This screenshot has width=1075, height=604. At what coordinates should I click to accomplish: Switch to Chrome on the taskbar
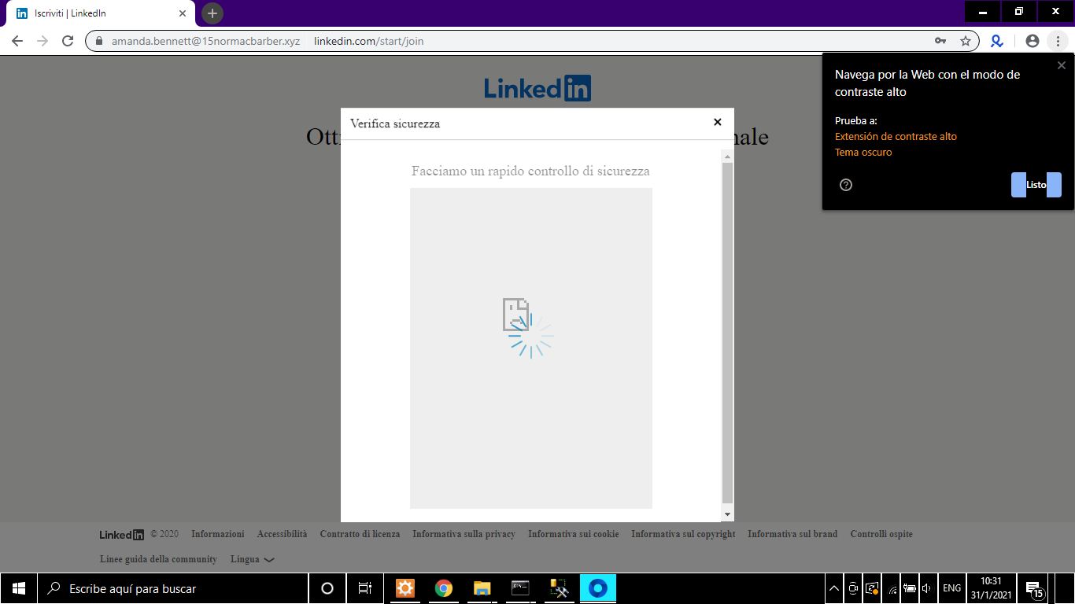pos(444,588)
